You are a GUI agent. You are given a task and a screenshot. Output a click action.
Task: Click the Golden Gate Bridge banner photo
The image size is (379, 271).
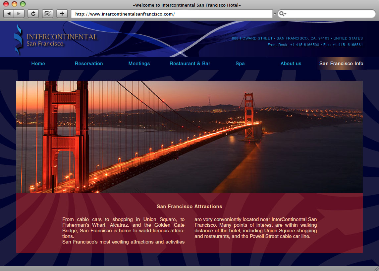click(x=189, y=137)
